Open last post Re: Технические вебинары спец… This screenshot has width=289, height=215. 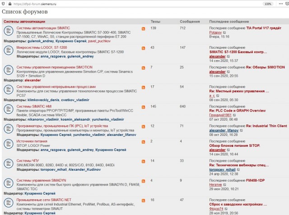[x=239, y=165]
